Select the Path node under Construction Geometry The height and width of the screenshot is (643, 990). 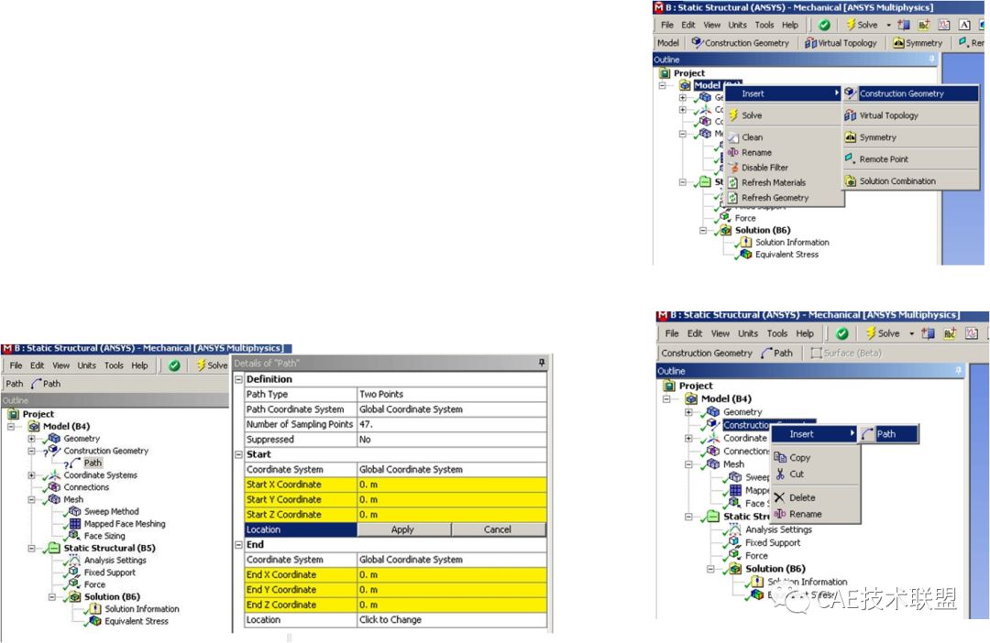pyautogui.click(x=93, y=463)
